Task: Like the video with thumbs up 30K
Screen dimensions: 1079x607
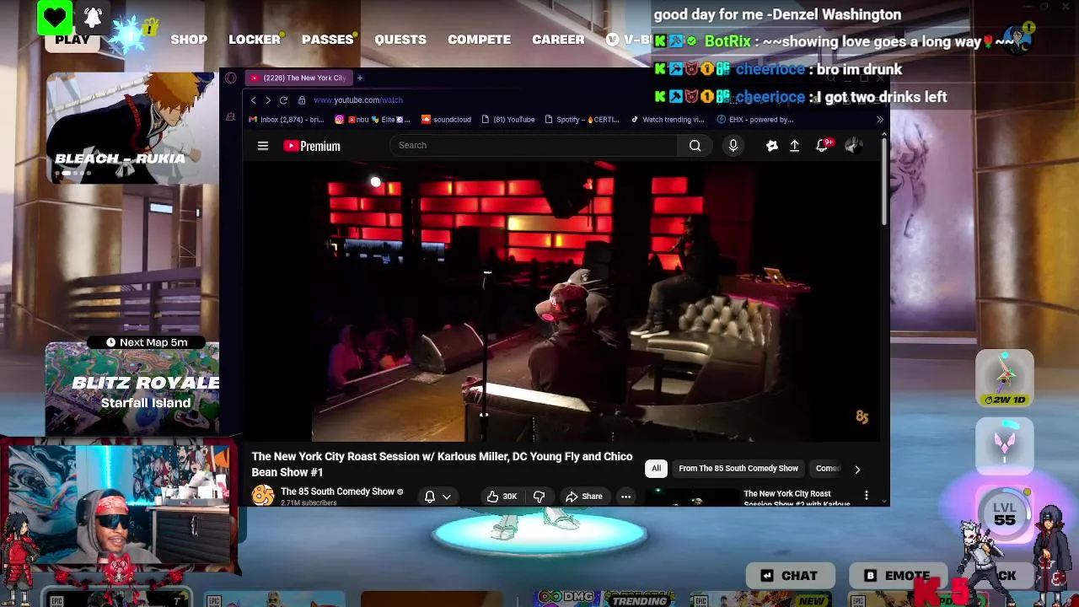Action: [x=502, y=497]
